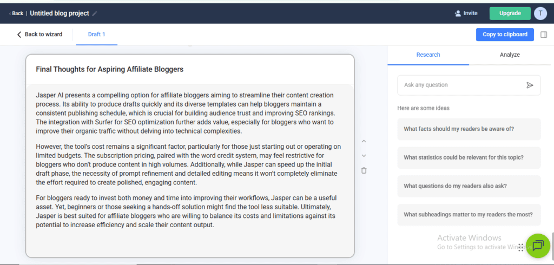Move section up with chevron arrow
Viewport: 554px width, 265px height.
tap(364, 141)
